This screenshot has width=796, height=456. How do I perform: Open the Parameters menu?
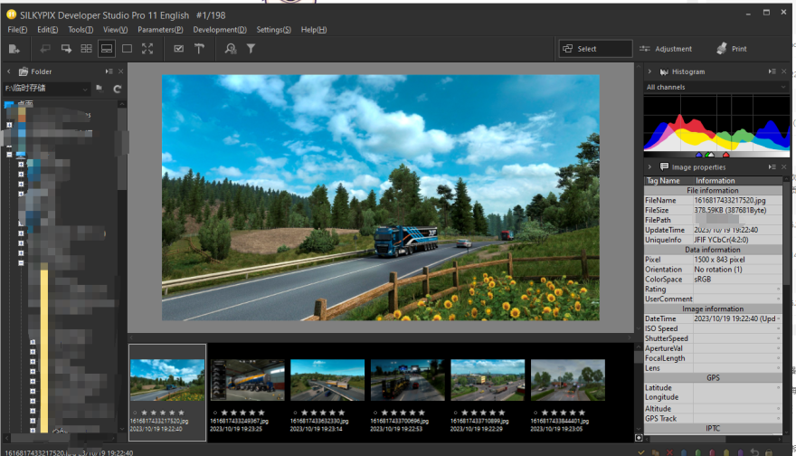coord(160,30)
